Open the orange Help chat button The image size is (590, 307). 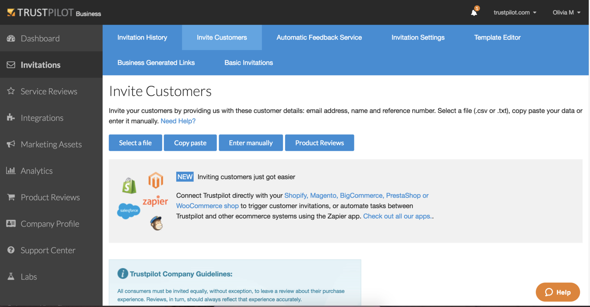tap(558, 292)
